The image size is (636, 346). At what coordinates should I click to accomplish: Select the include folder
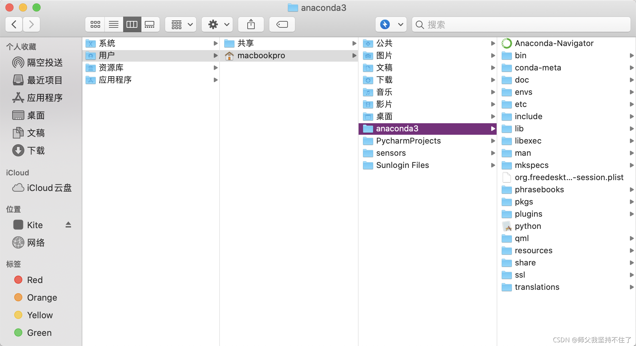[x=567, y=116]
